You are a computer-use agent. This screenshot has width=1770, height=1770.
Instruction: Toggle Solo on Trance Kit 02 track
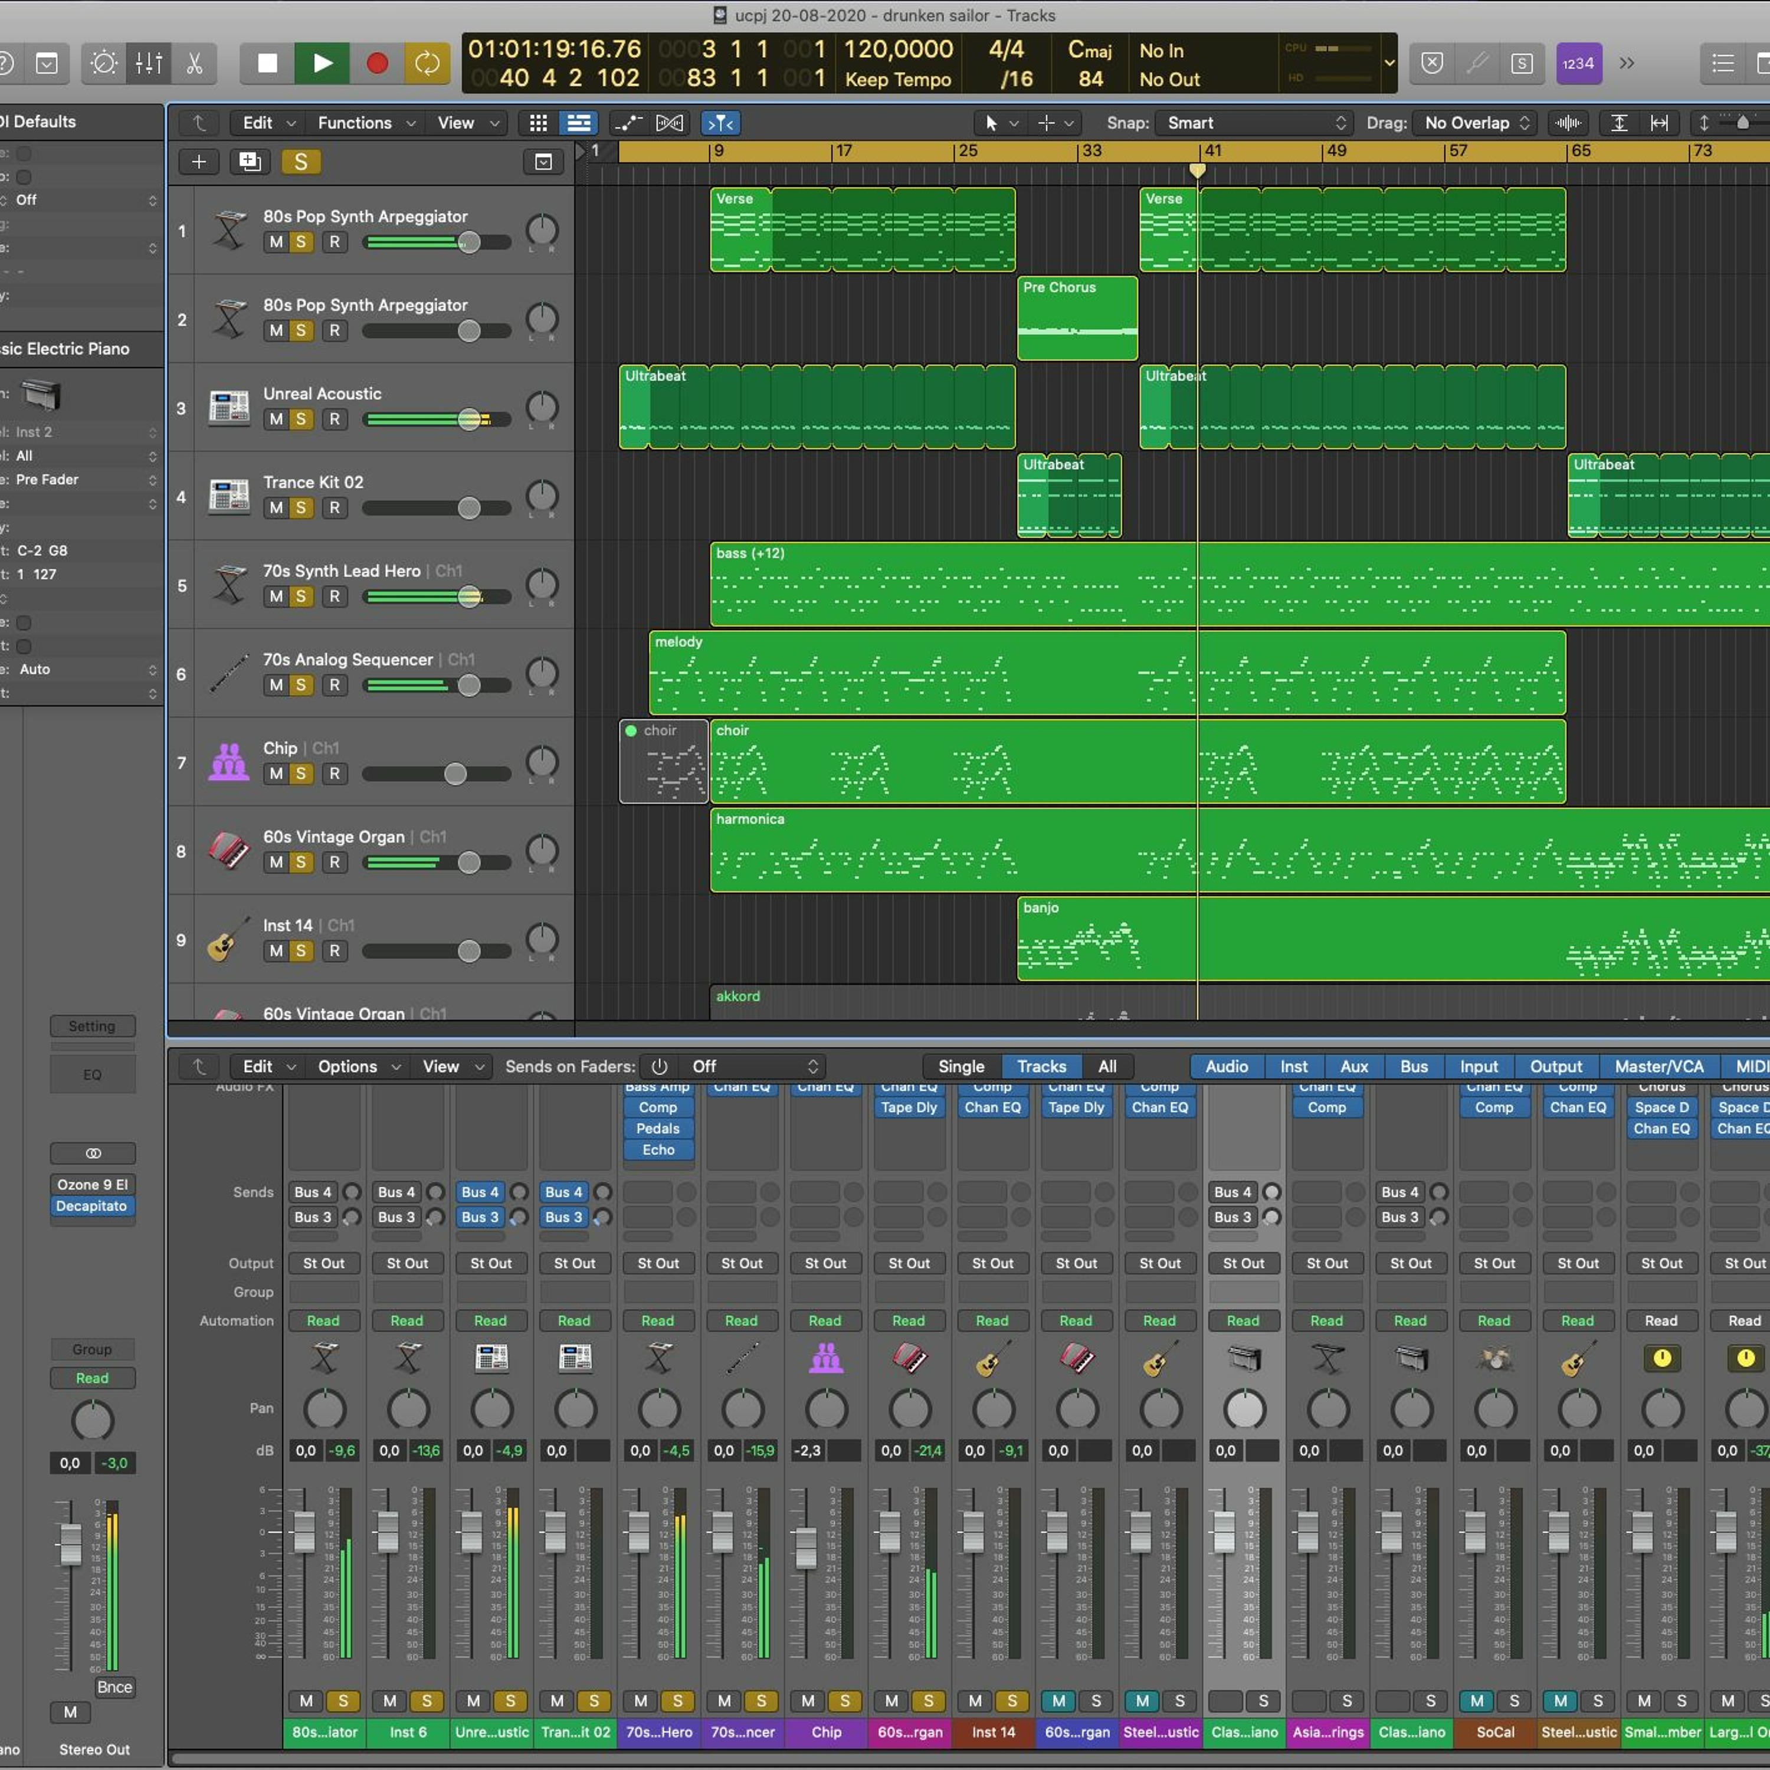pos(300,509)
